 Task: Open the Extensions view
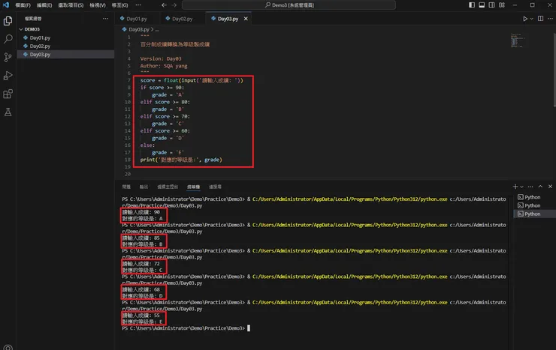click(x=8, y=94)
